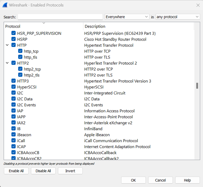
Task: Disable the IAPP protocol checkbox
Action: click(x=14, y=117)
